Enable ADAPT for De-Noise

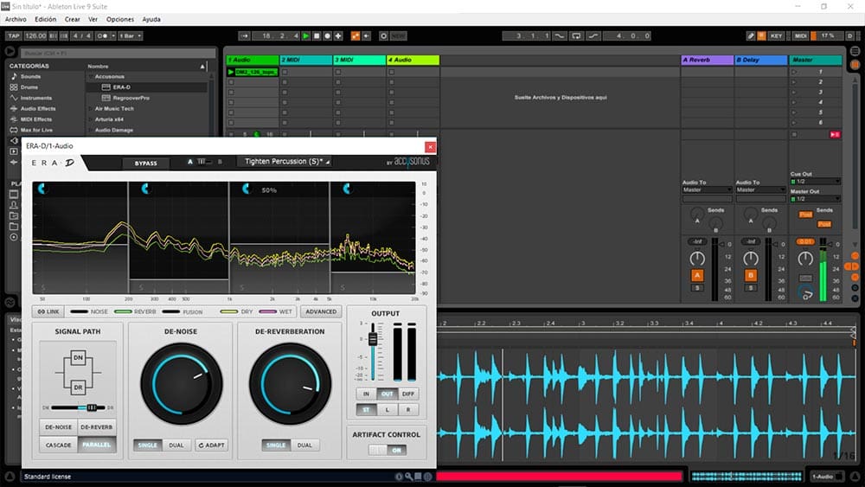click(212, 445)
